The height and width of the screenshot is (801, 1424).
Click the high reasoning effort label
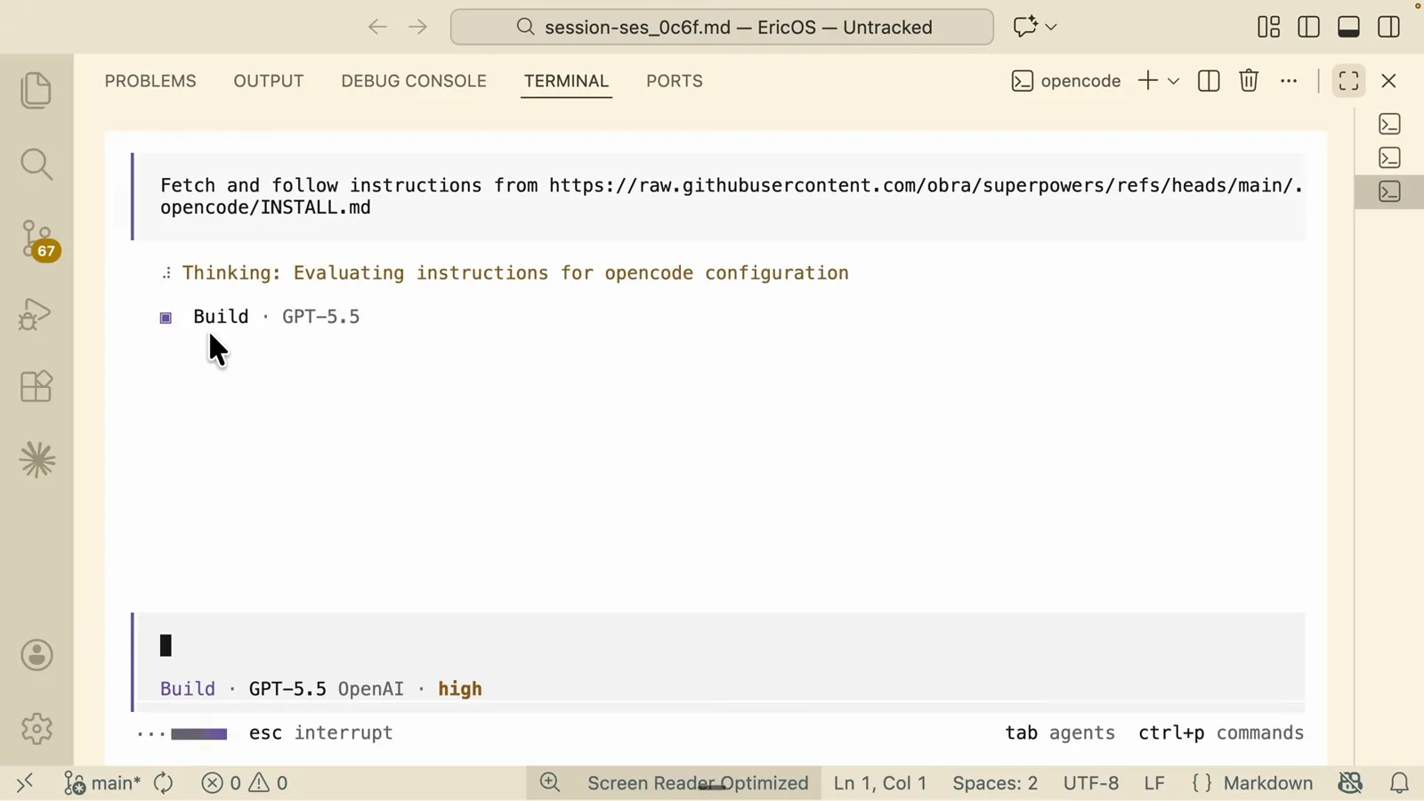coord(460,689)
